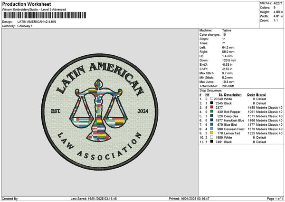Click the EST. text on the patch
This screenshot has width=285, height=202.
pos(56,111)
